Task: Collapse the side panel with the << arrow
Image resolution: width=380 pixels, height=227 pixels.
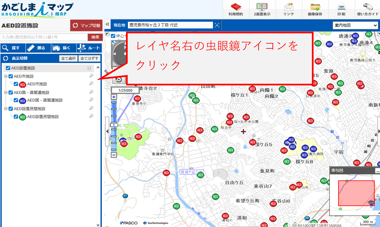Action: (107, 25)
